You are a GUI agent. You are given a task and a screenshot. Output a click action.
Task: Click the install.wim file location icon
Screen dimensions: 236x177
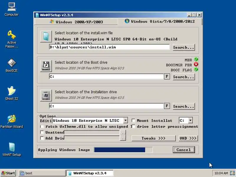[46, 37]
